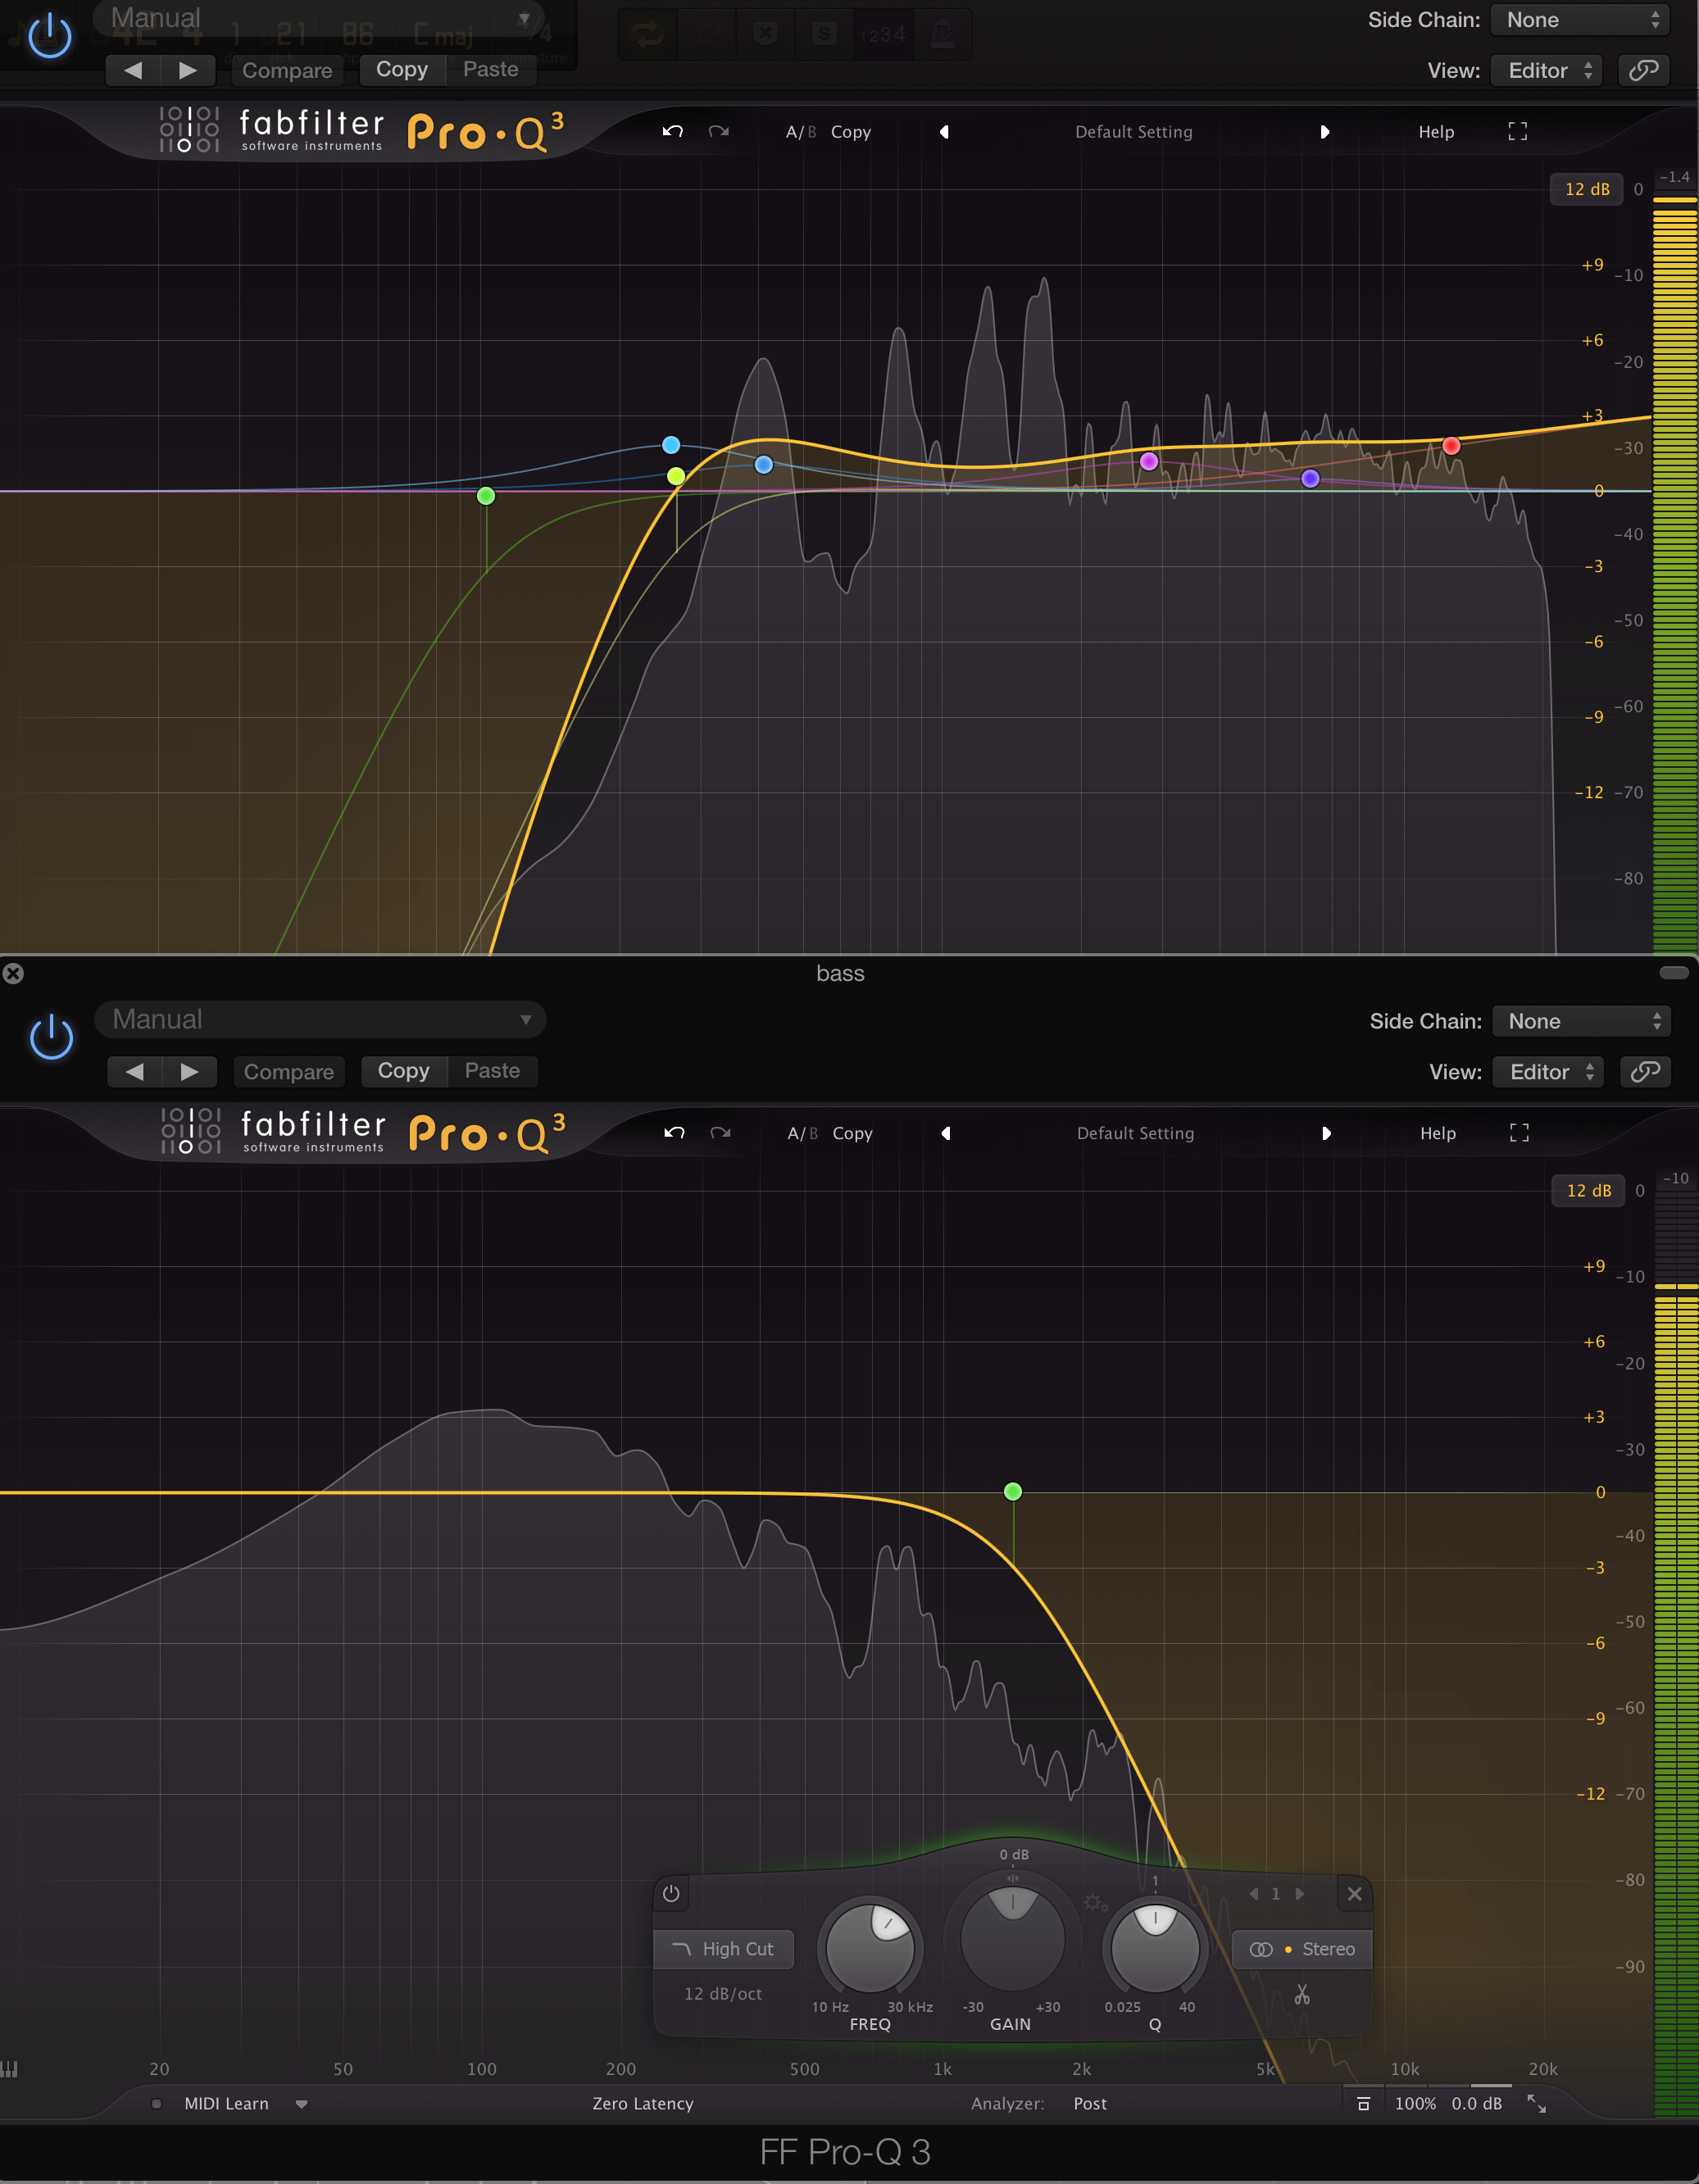
Task: Click the scissors split band icon
Action: [x=1302, y=1996]
